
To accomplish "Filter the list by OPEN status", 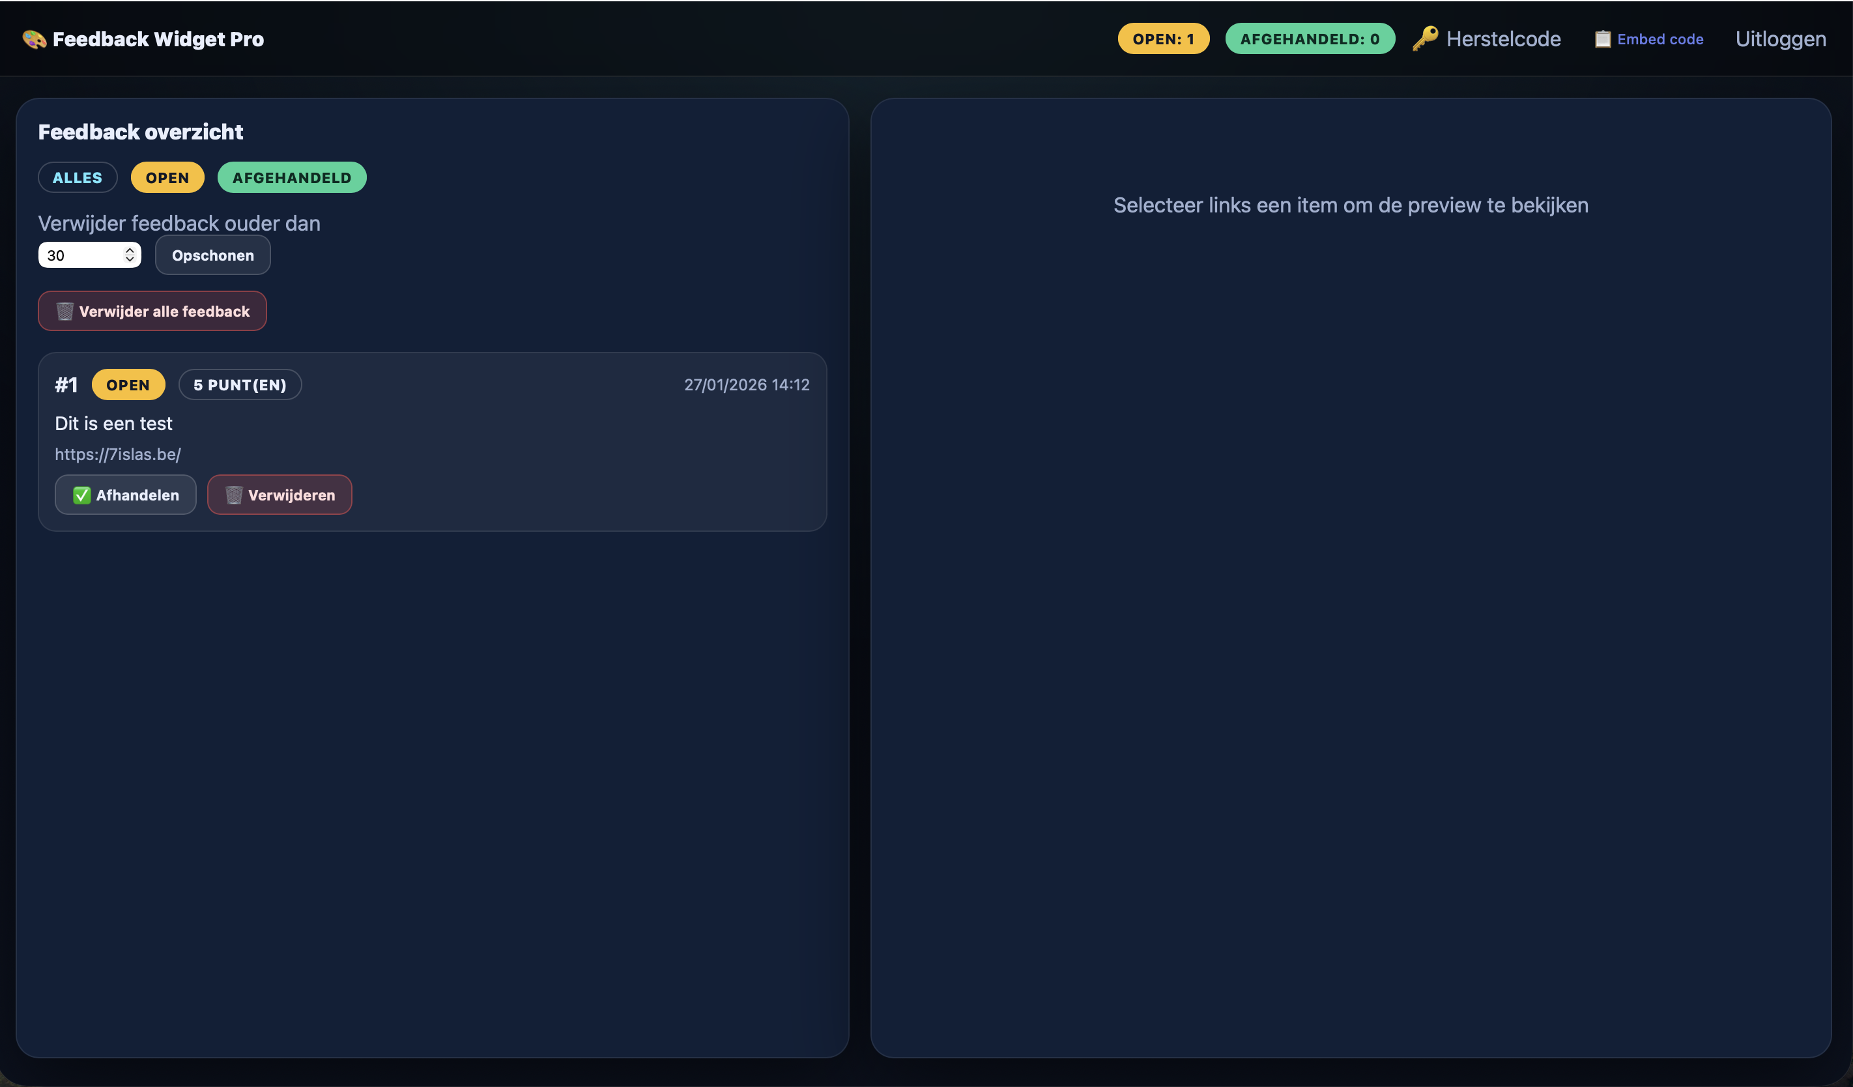I will click(x=167, y=177).
